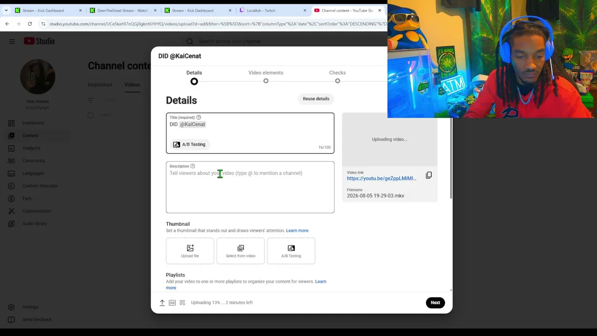597x336 pixels.
Task: Click the 16/100 title character counter
Action: tap(325, 147)
